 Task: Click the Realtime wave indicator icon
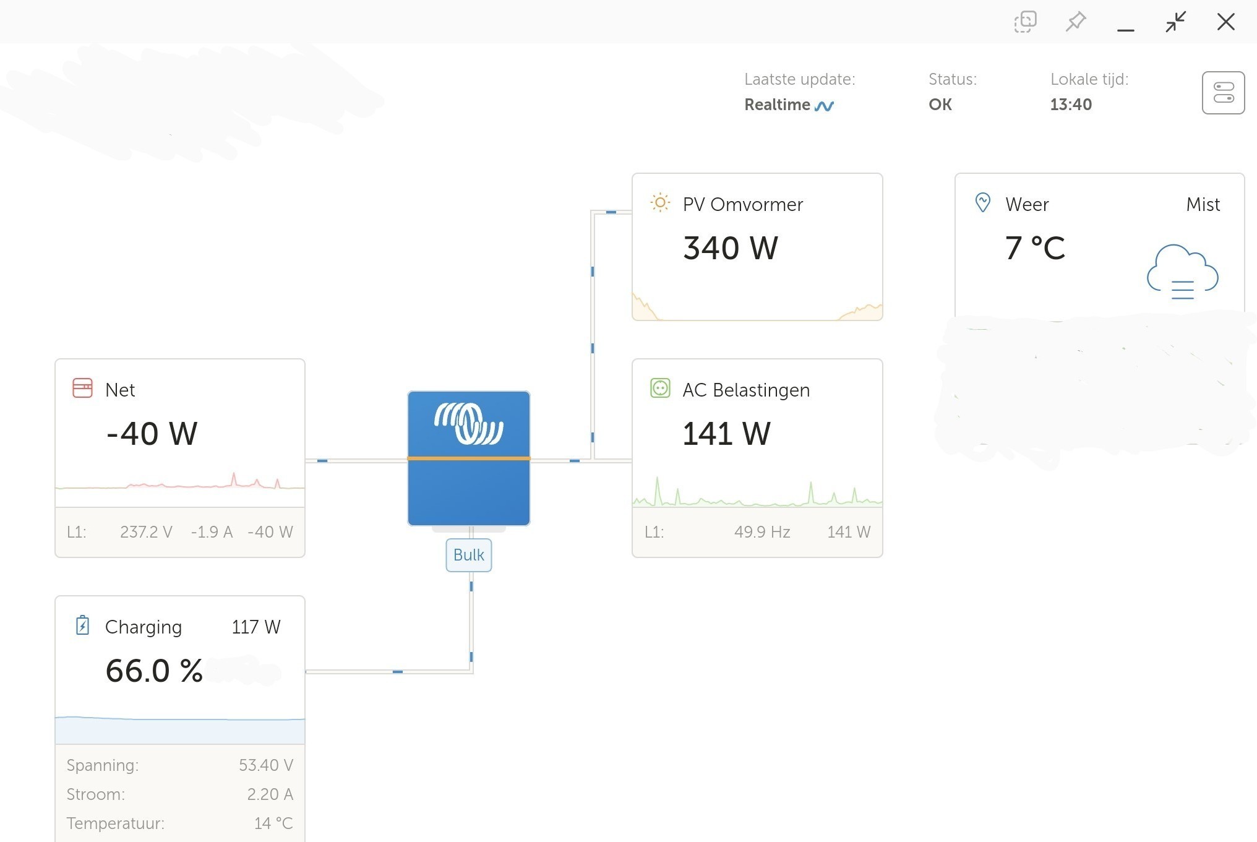click(x=824, y=106)
